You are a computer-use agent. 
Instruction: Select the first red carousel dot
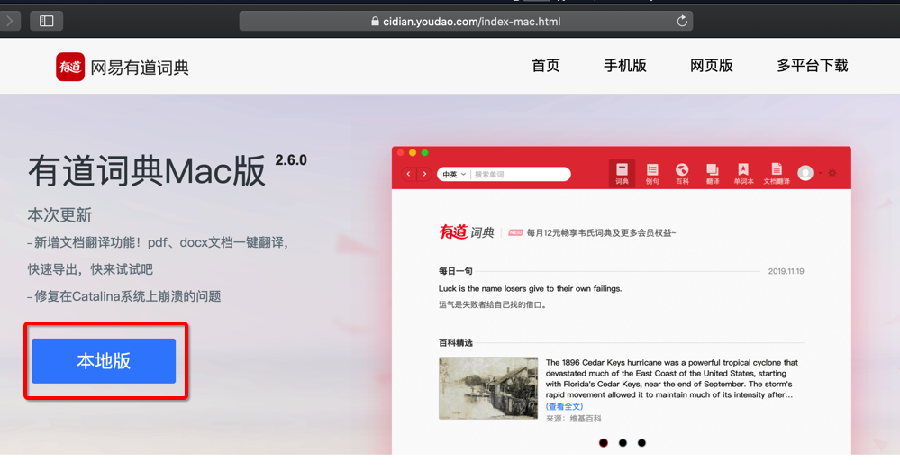[x=604, y=443]
